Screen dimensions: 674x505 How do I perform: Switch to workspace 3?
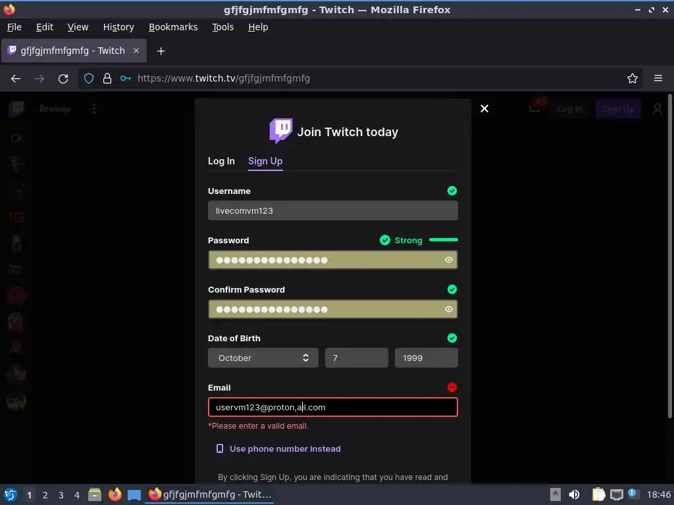pos(61,495)
